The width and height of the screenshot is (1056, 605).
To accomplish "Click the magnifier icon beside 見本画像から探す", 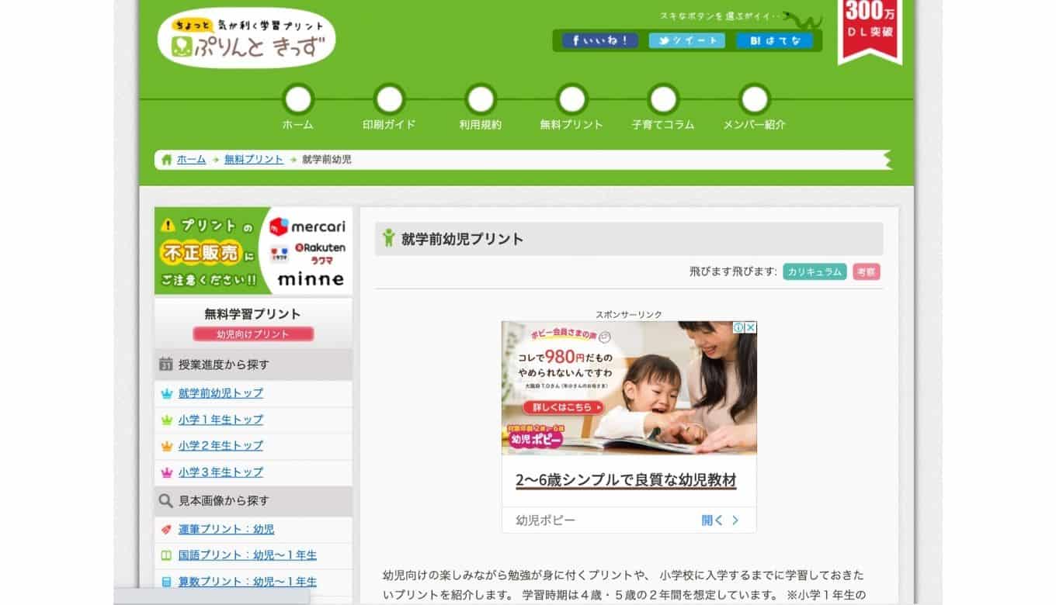I will [165, 500].
